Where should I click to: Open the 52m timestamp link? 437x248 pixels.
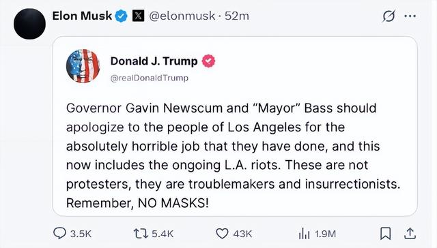point(237,16)
